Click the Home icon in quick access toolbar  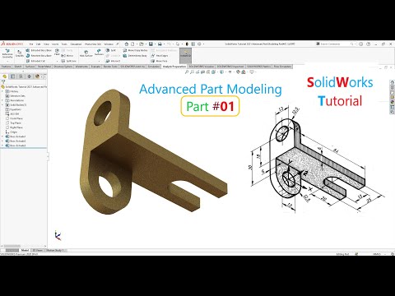(127, 44)
